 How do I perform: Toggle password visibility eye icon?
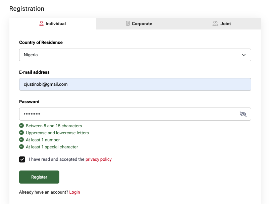[x=243, y=114]
